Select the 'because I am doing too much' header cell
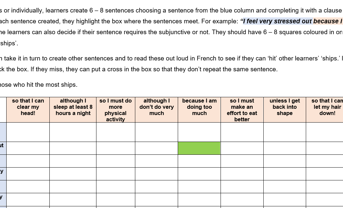Image resolution: width=343 pixels, height=208 pixels. [x=199, y=110]
